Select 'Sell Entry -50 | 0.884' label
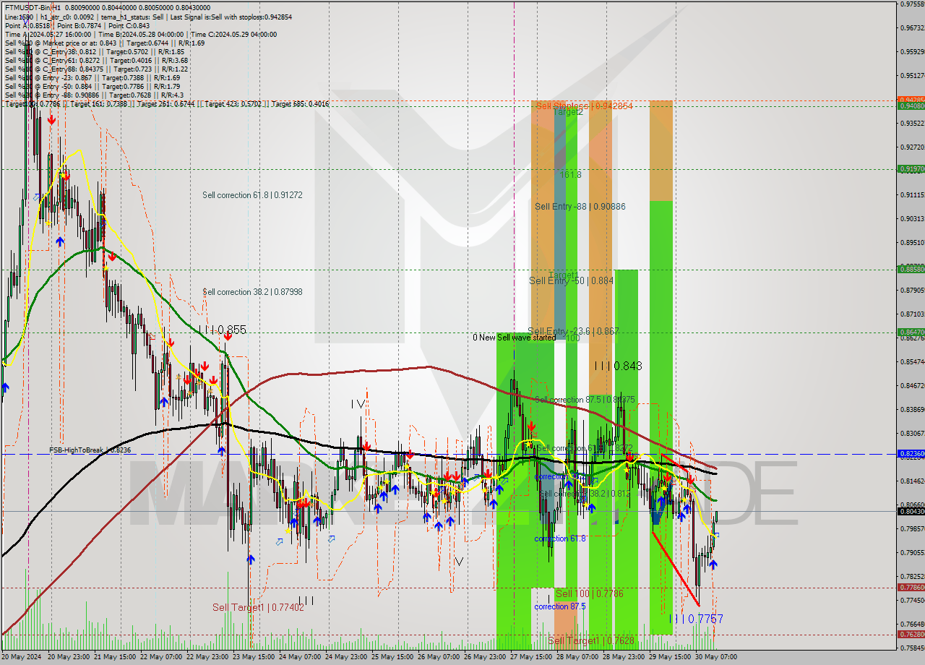Viewport: 925px width, 665px height. [x=572, y=280]
